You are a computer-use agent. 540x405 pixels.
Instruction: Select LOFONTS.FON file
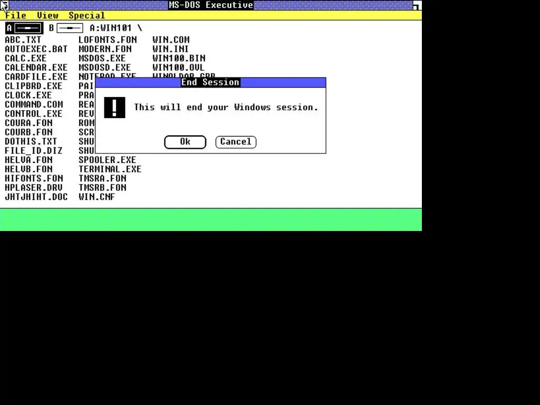coord(108,40)
